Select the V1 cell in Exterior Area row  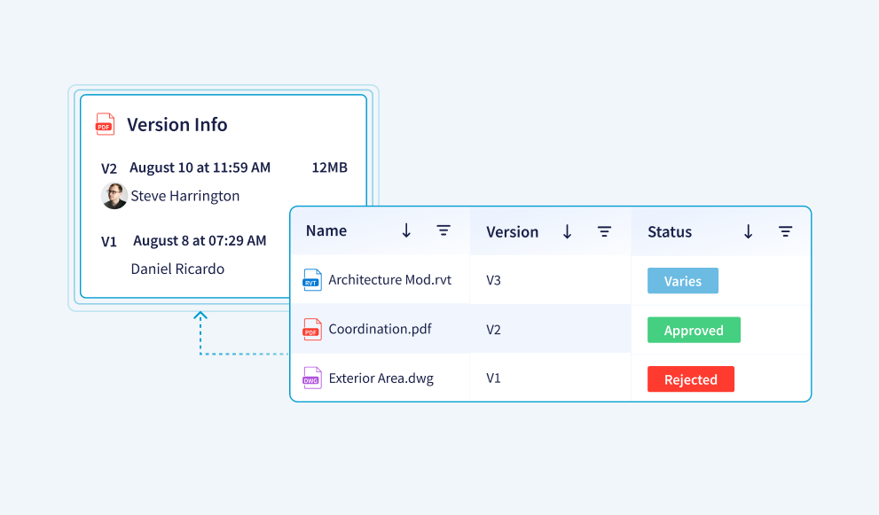[x=493, y=378]
